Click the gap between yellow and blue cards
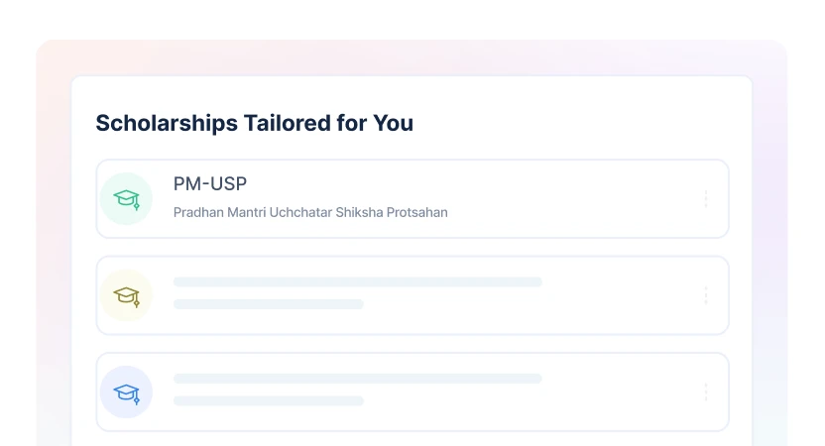The image size is (825, 446). point(412,344)
